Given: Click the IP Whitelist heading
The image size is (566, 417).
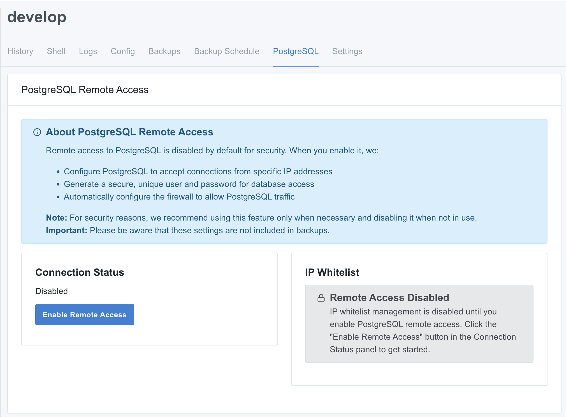Looking at the screenshot, I should tap(332, 272).
